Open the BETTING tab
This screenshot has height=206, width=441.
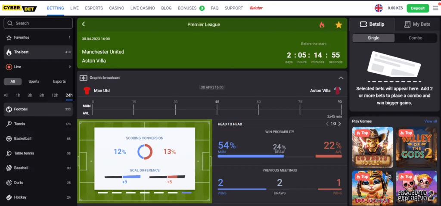56,8
